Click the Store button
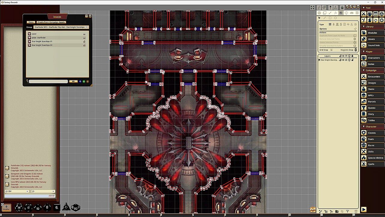Image resolution: width=385 pixels, height=217 pixels. [x=31, y=22]
